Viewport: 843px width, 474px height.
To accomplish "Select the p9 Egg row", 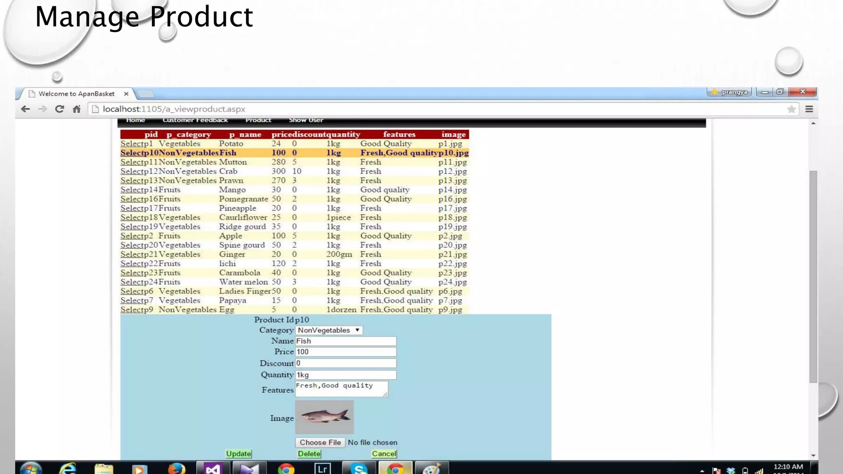I will point(131,309).
